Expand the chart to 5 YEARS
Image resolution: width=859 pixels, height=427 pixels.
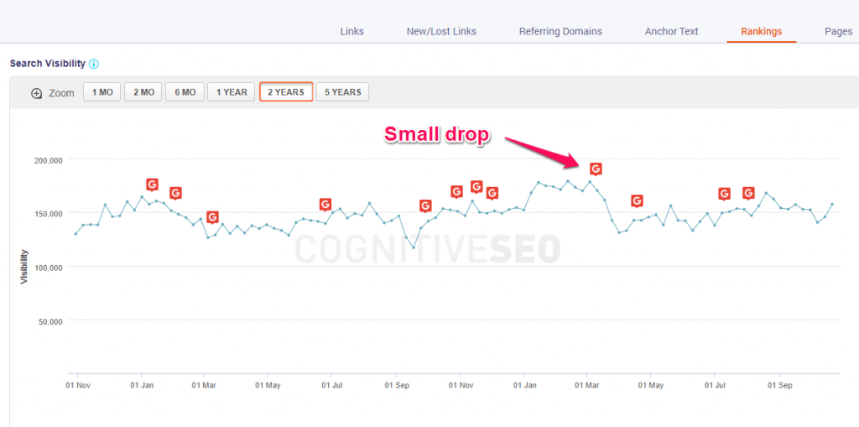click(342, 92)
